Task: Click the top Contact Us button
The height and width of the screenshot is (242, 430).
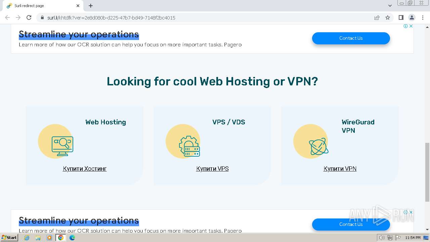Action: tap(351, 38)
